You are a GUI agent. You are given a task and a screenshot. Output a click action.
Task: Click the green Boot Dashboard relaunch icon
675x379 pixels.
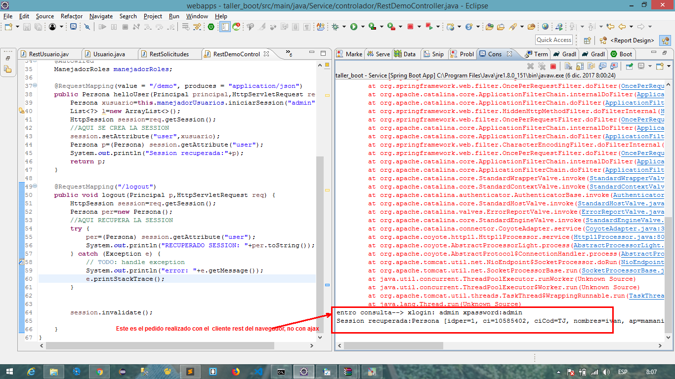(211, 27)
